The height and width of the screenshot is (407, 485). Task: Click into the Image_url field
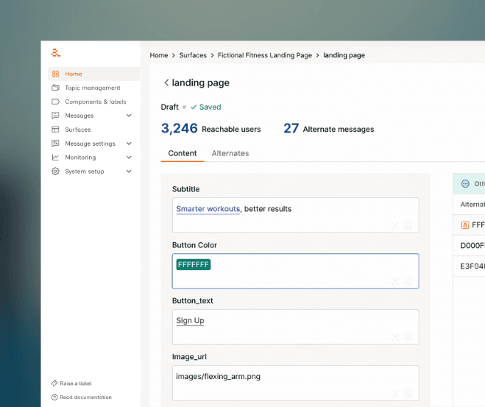click(295, 383)
